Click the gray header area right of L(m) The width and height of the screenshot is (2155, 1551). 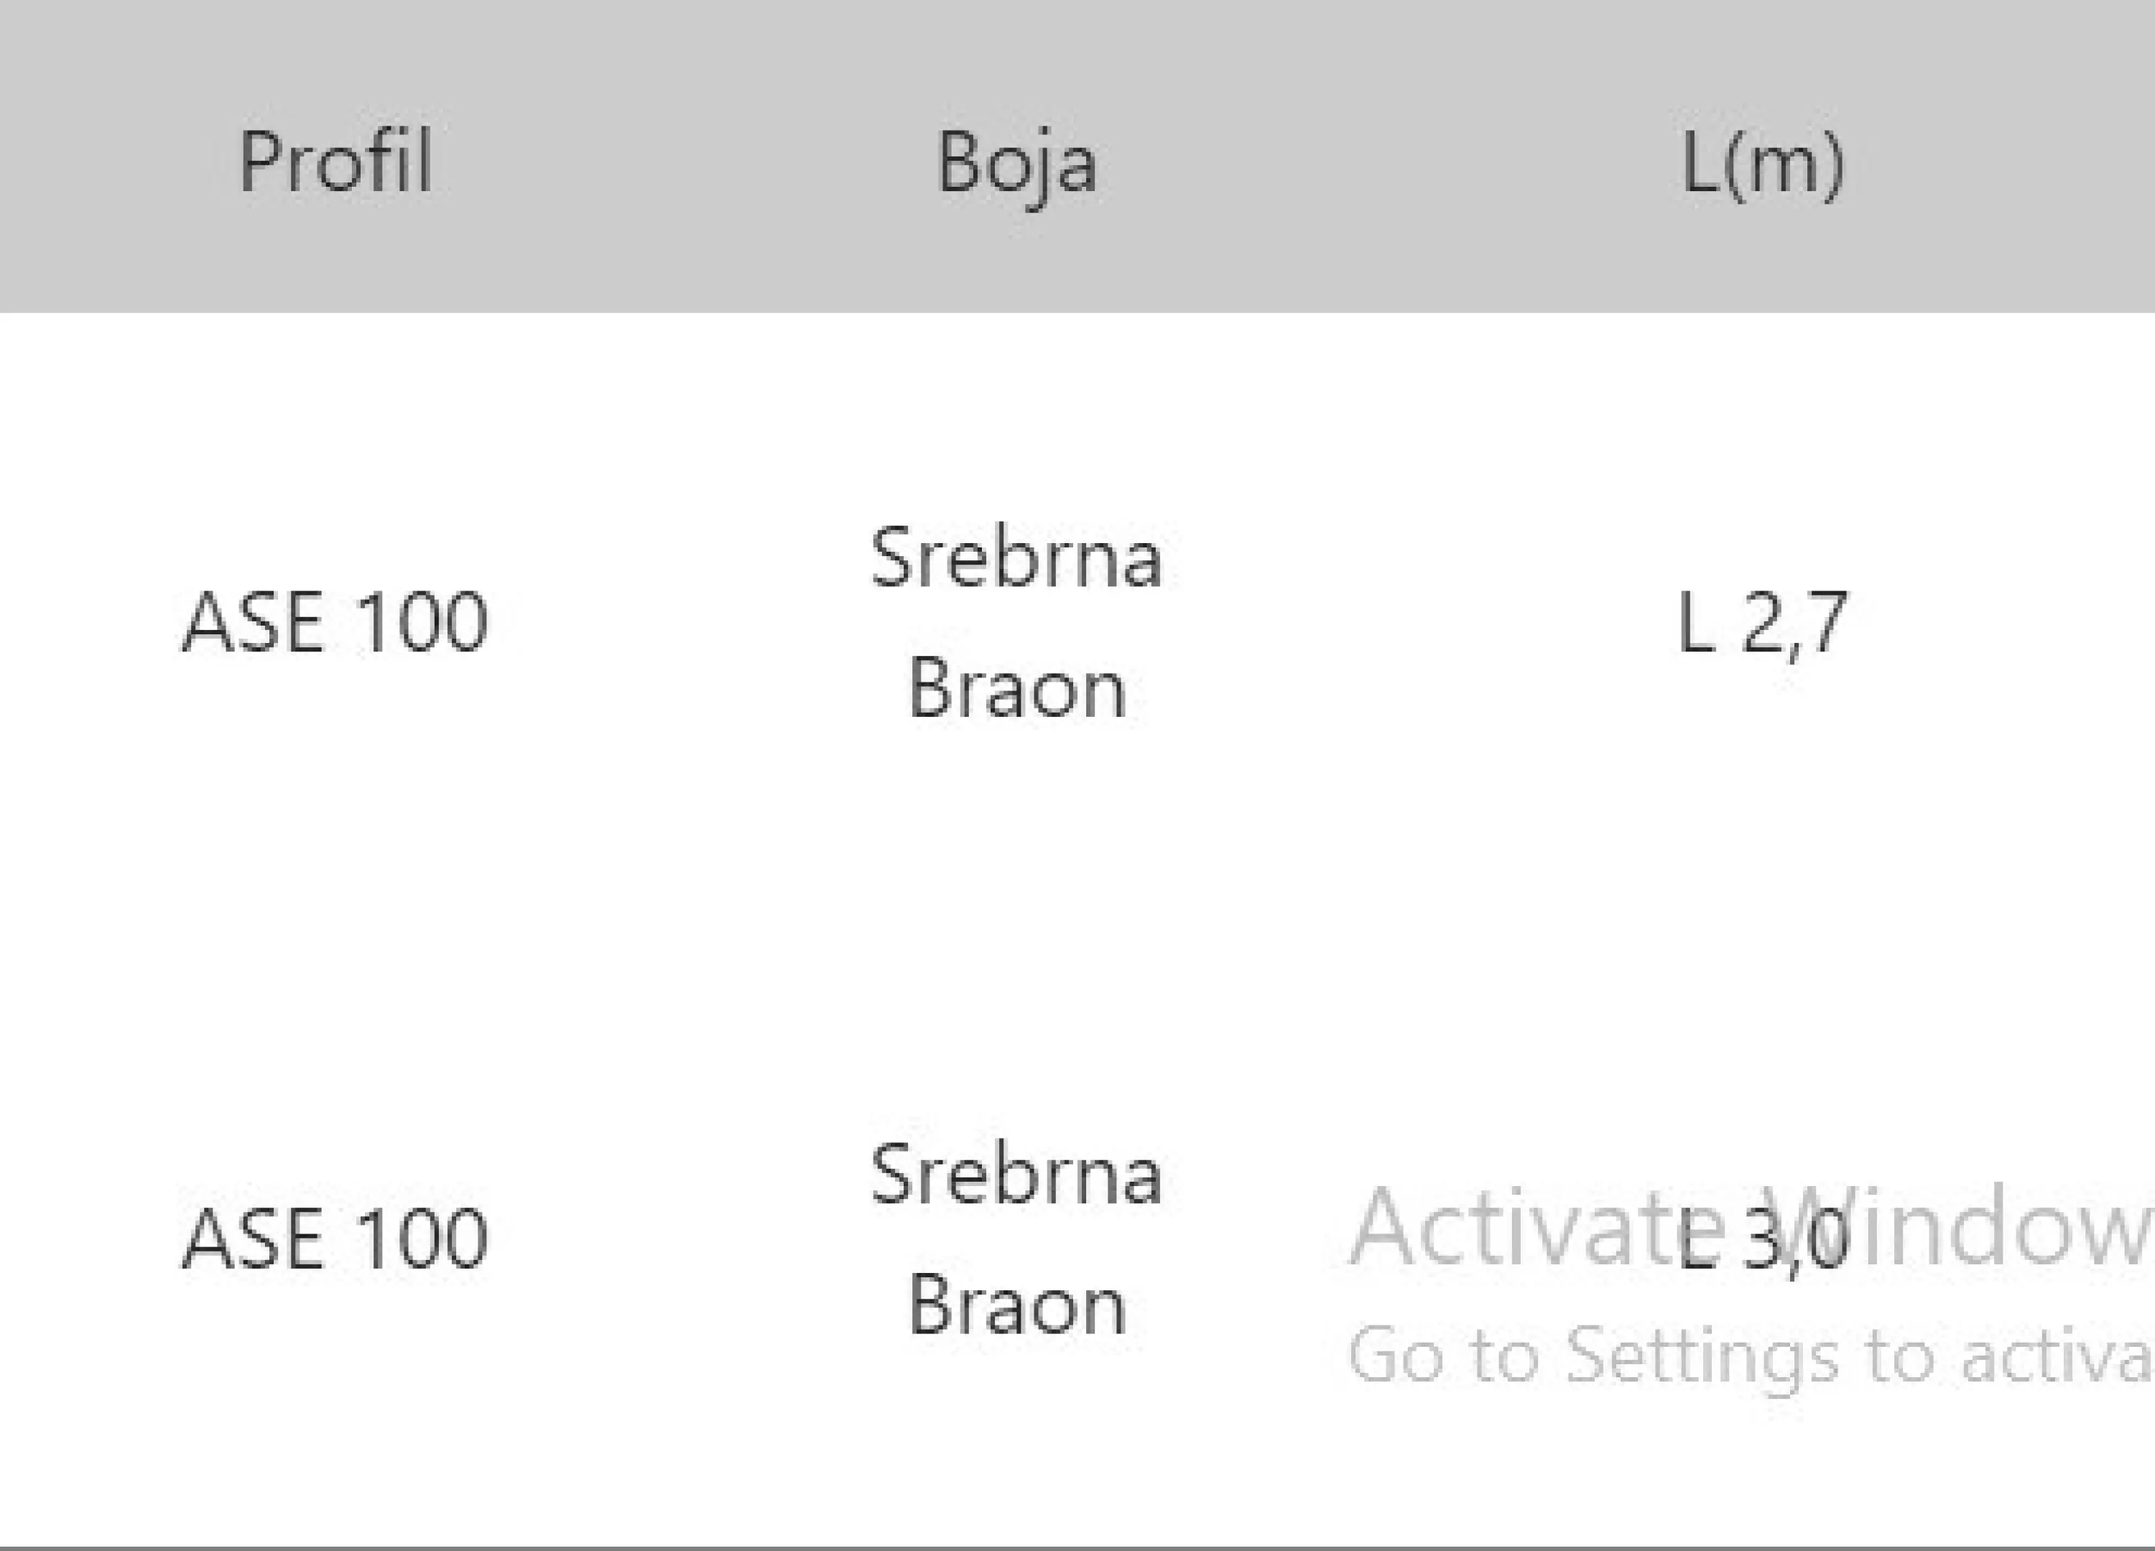click(x=2005, y=157)
